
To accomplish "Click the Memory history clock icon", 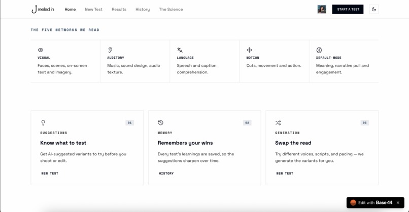I will coord(161,122).
